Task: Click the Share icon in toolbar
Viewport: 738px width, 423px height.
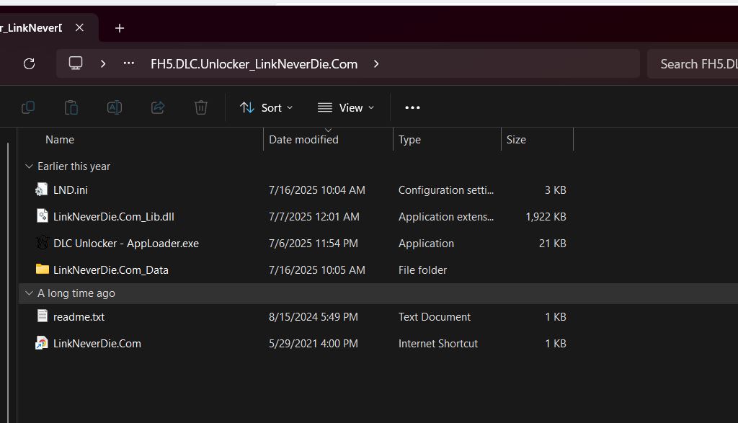Action: coord(158,107)
